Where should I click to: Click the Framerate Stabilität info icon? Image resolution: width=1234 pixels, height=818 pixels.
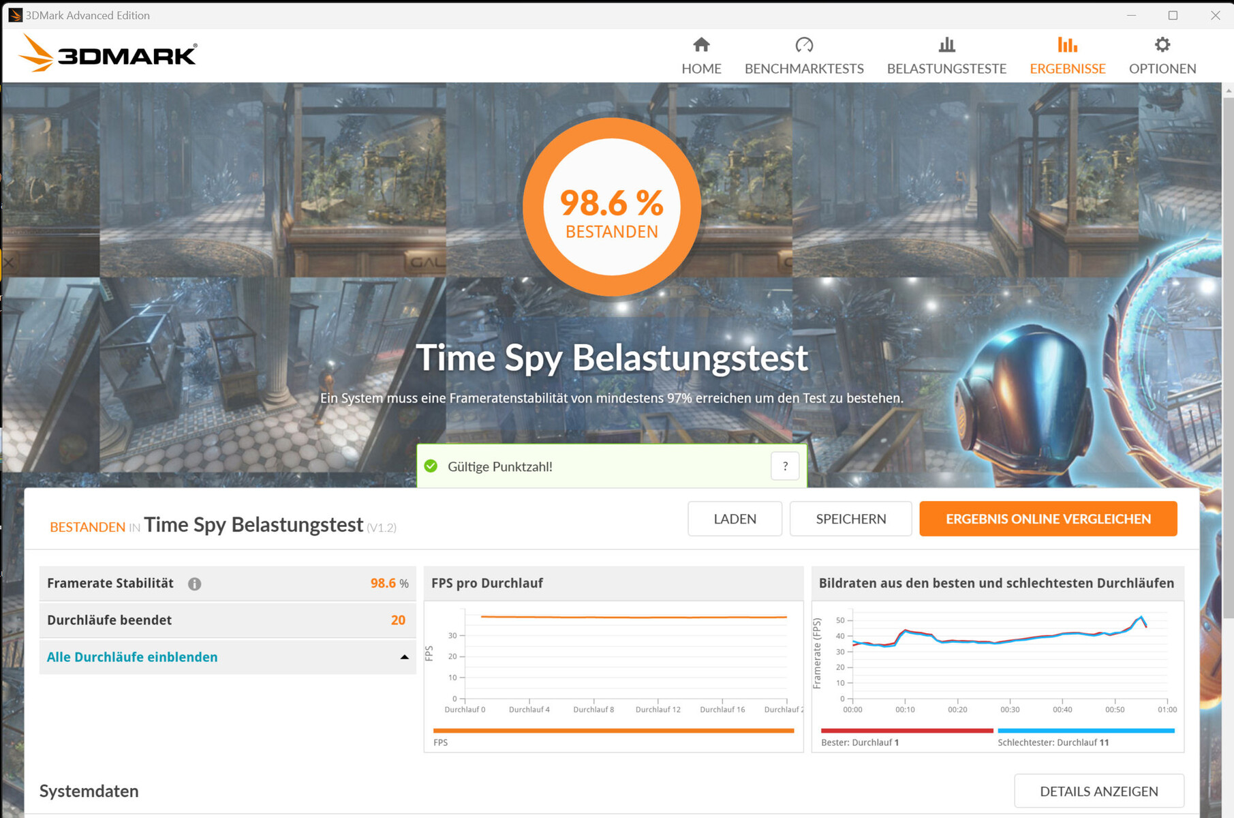coord(195,584)
